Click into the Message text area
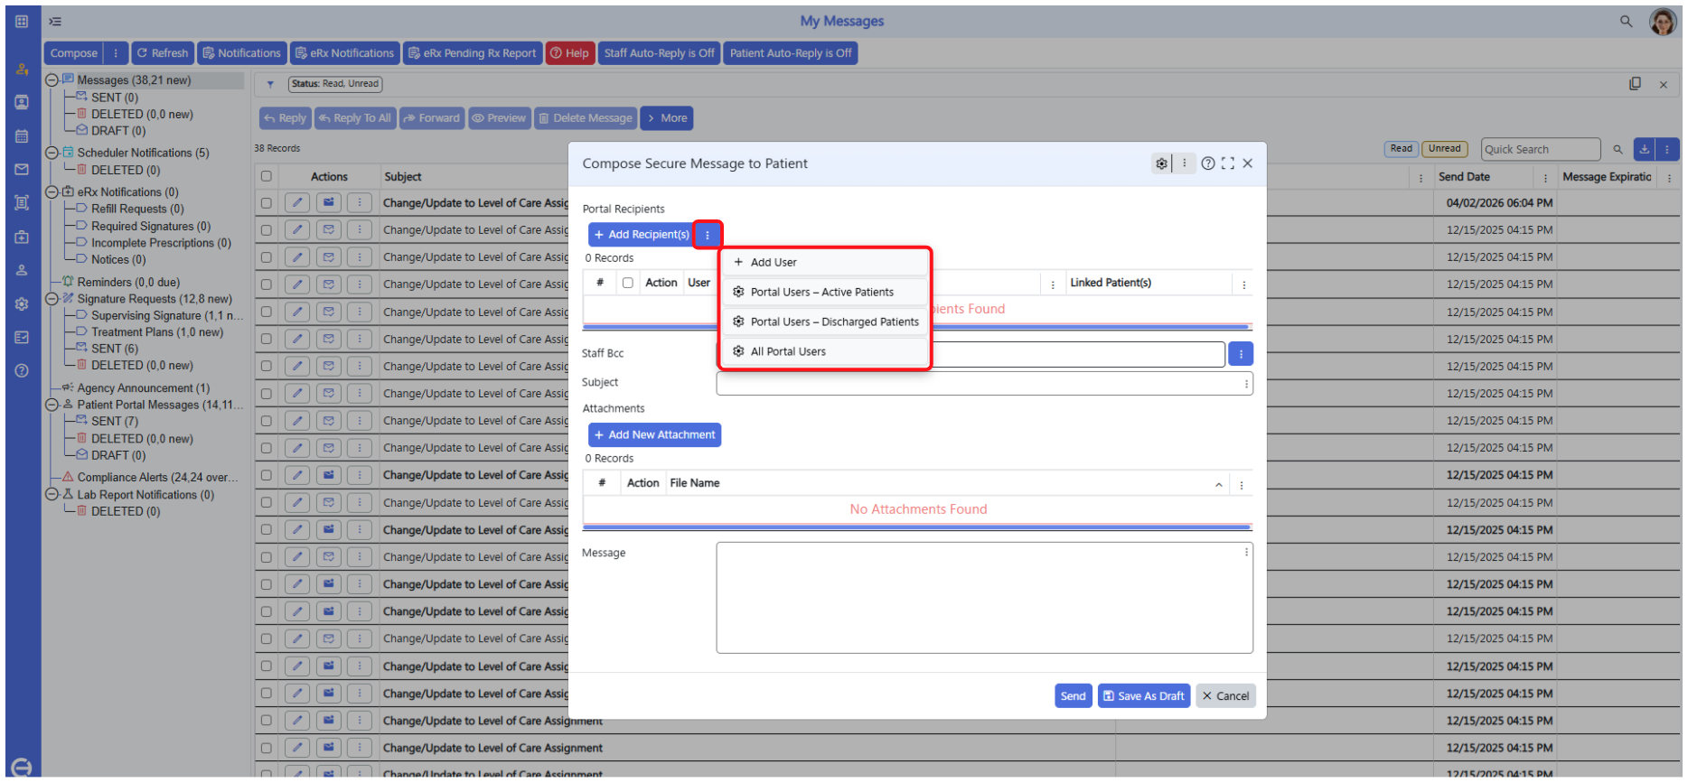Viewport: 1688px width, 783px height. 984,598
